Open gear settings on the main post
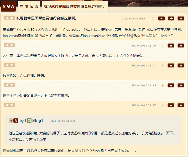188x157 pixels. [x=181, y=18]
